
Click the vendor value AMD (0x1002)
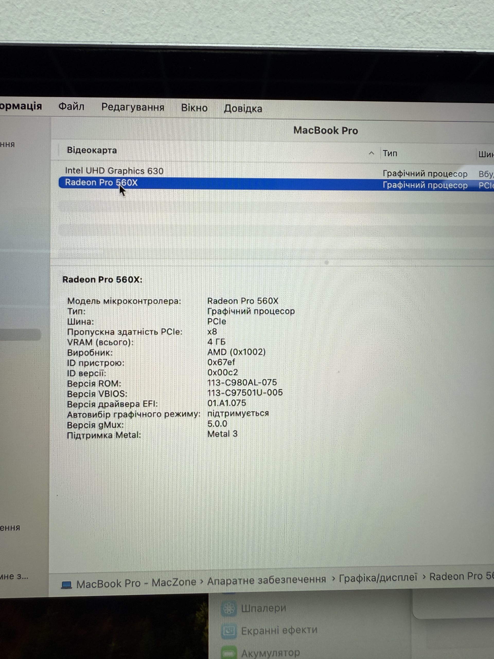236,352
